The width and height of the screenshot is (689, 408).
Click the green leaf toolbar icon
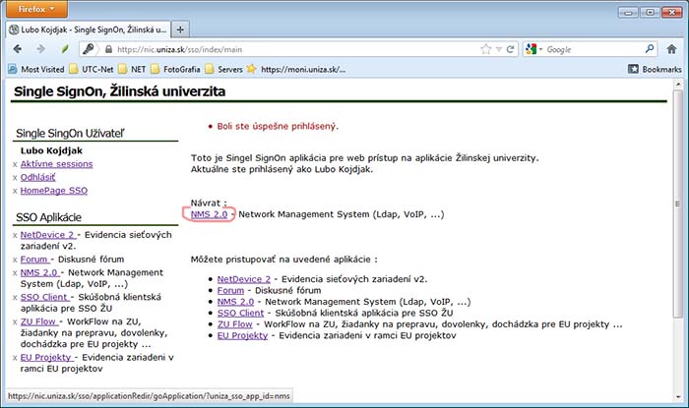[x=65, y=49]
